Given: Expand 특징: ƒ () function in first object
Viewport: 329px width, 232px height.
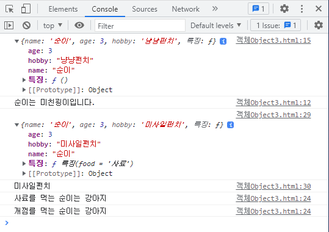Looking at the screenshot, I should click(24, 80).
